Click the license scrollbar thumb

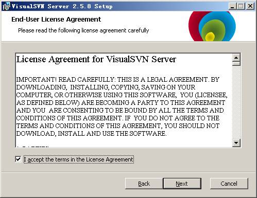[236, 64]
